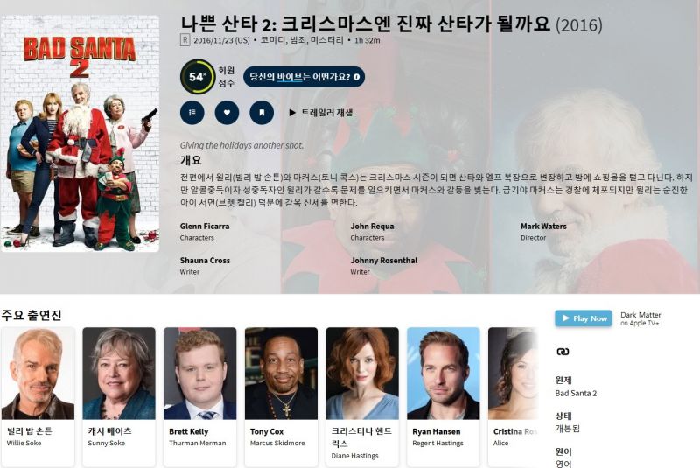
Task: Open Tony Cox's cast photo
Action: [x=281, y=374]
